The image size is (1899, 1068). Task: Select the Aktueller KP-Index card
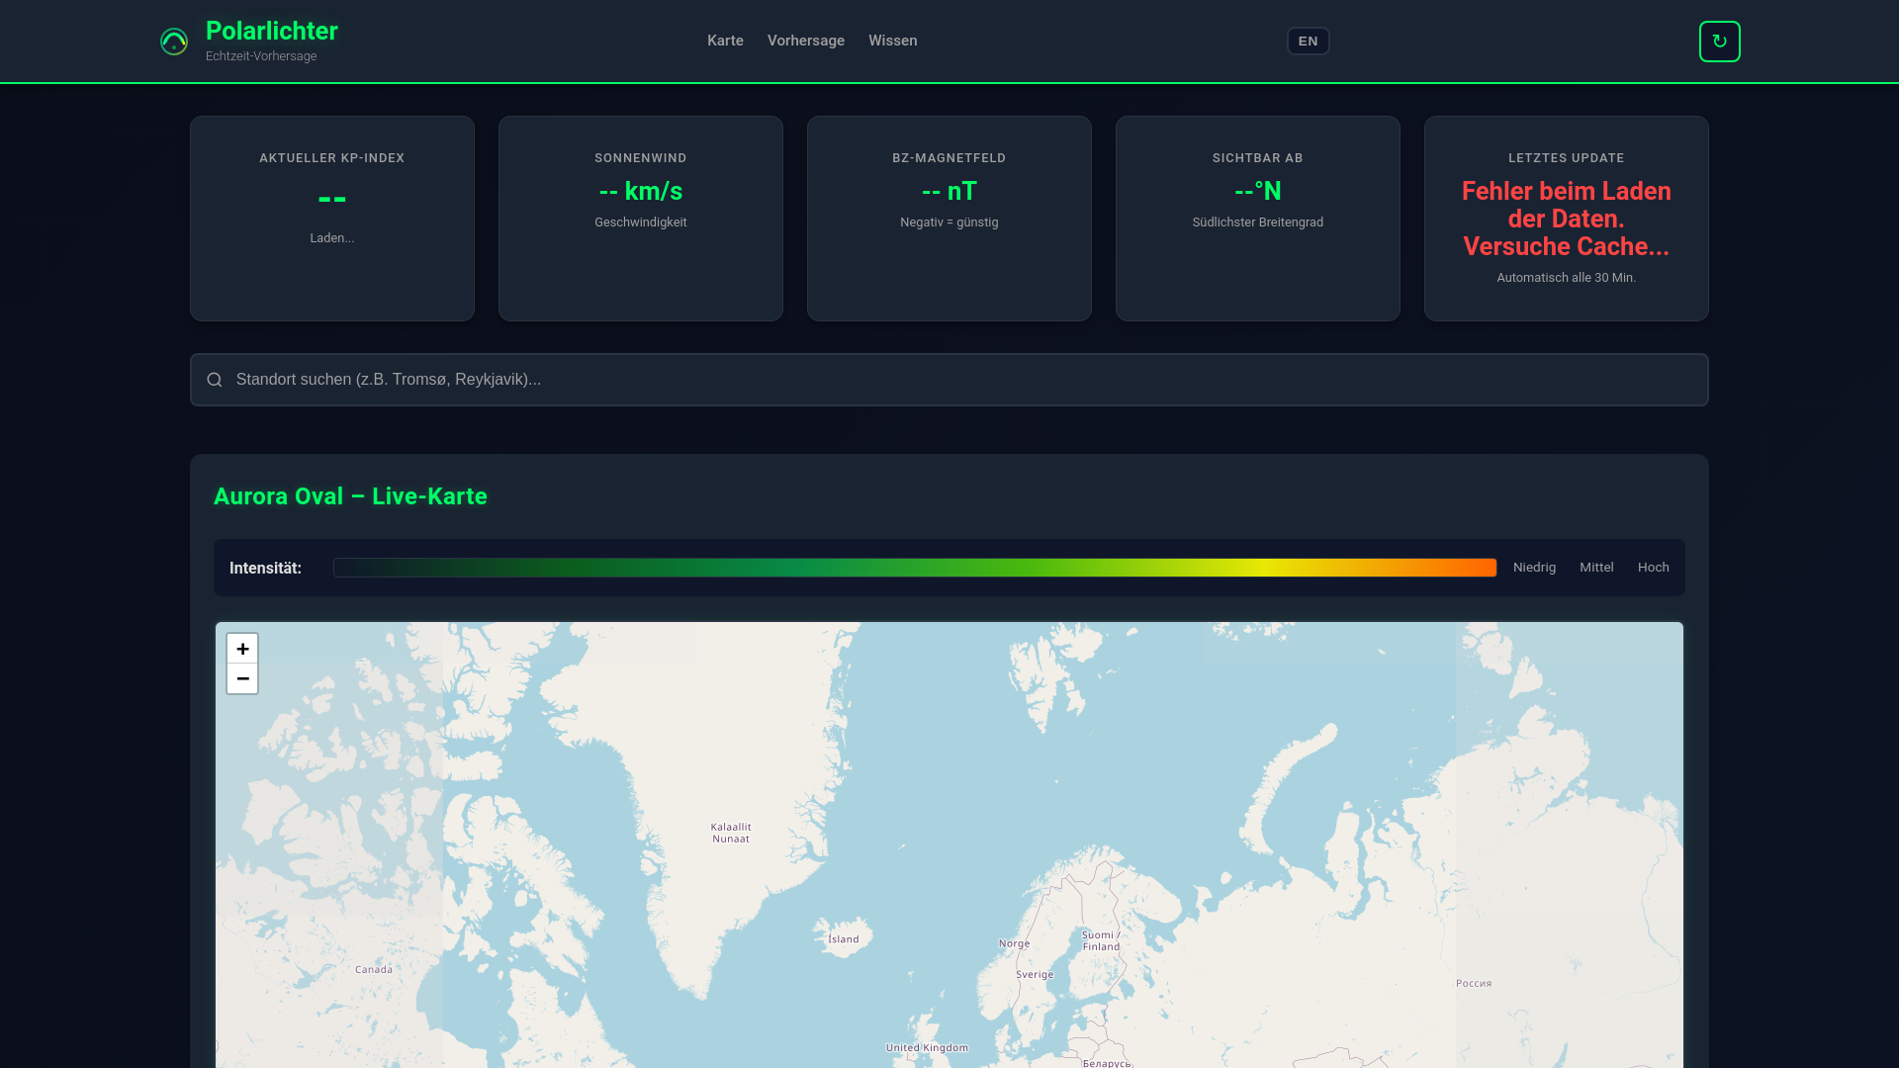(332, 219)
